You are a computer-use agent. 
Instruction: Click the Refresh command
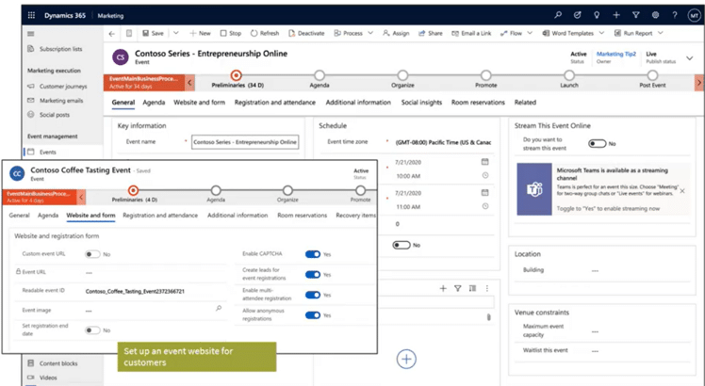(x=264, y=33)
